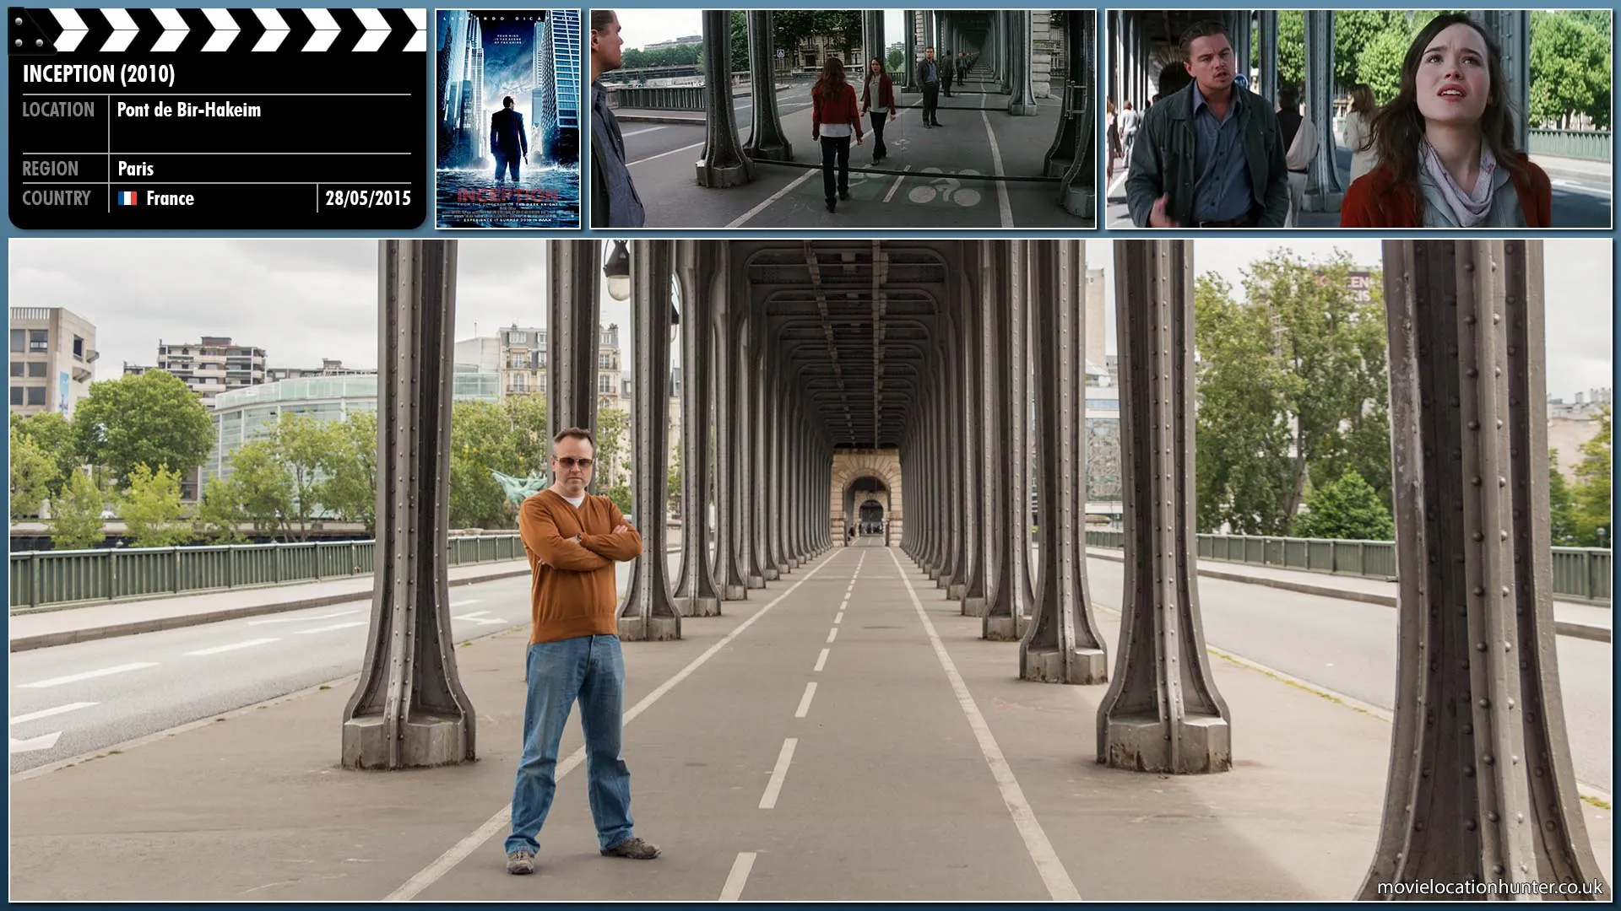The width and height of the screenshot is (1621, 911).
Task: Click the 'Paris' region value
Action: pyautogui.click(x=136, y=169)
